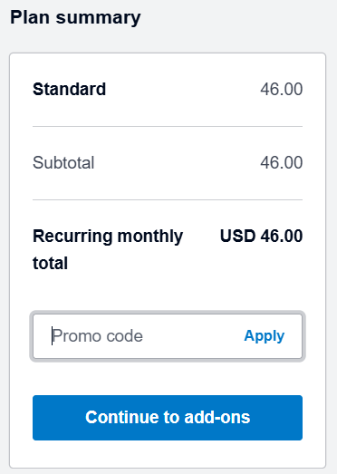
Task: Apply the promo code
Action: 265,336
